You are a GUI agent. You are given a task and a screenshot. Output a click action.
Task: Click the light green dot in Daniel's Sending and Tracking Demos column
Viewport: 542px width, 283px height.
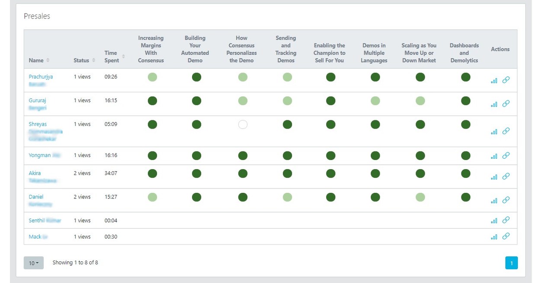(x=287, y=197)
